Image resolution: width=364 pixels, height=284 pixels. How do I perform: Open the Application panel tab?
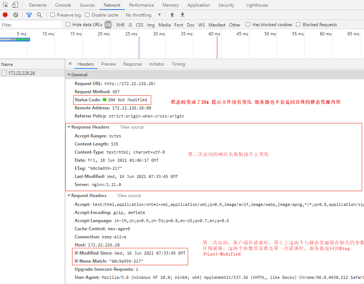(x=199, y=5)
